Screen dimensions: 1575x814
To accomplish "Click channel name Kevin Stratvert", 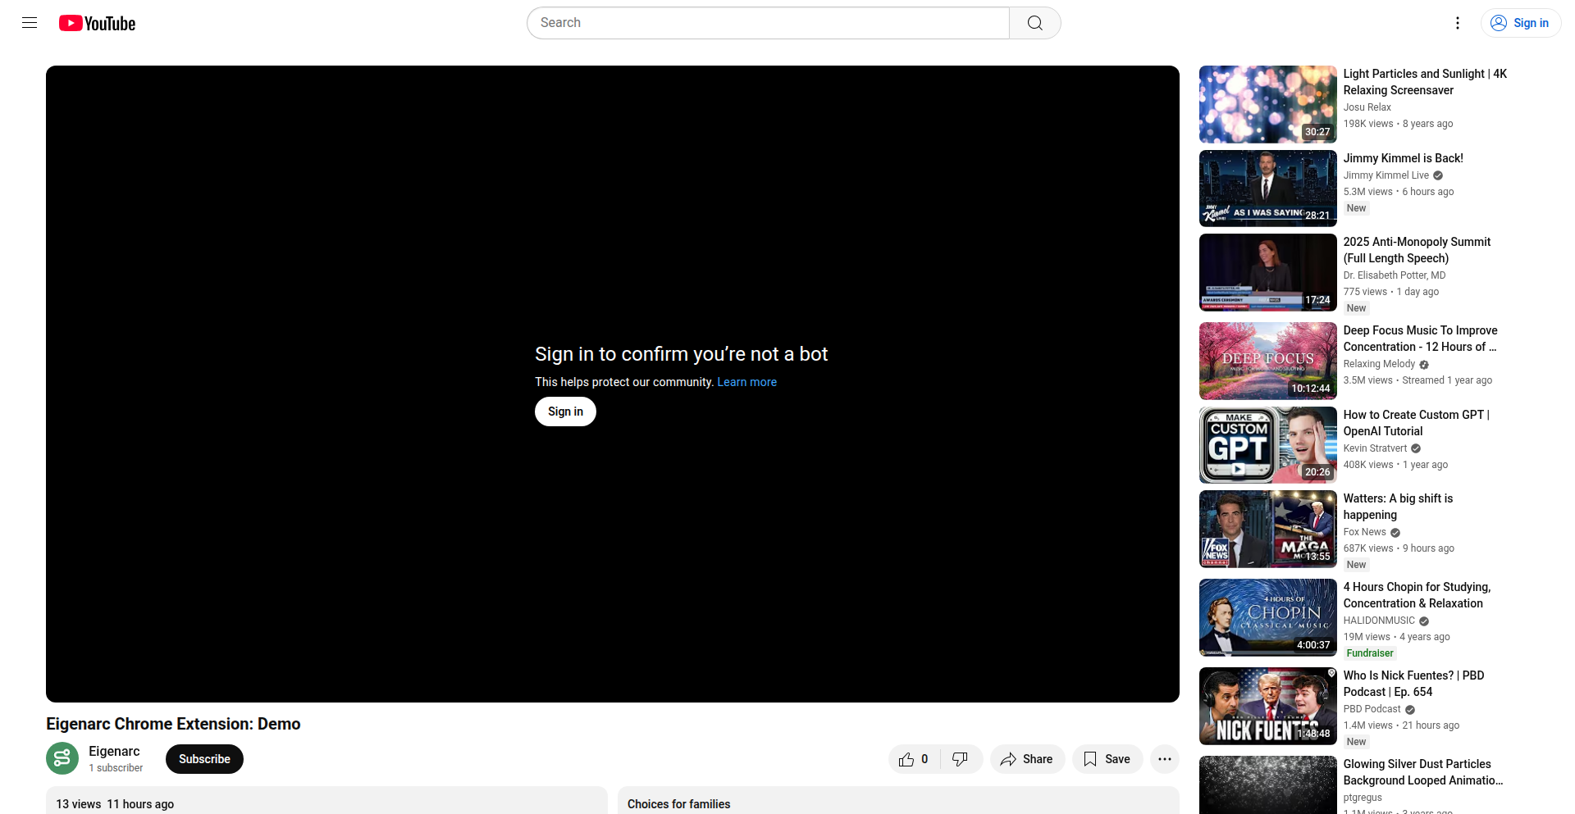I will pyautogui.click(x=1375, y=448).
